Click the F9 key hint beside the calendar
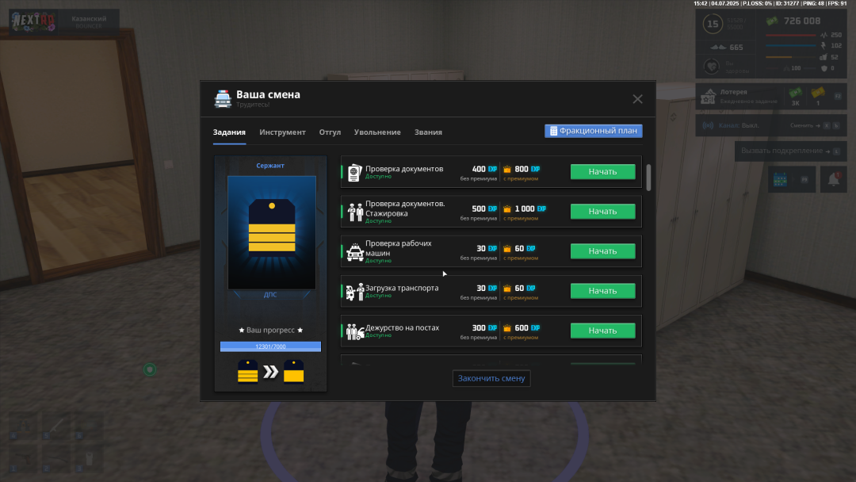Image resolution: width=856 pixels, height=482 pixels. click(x=804, y=180)
